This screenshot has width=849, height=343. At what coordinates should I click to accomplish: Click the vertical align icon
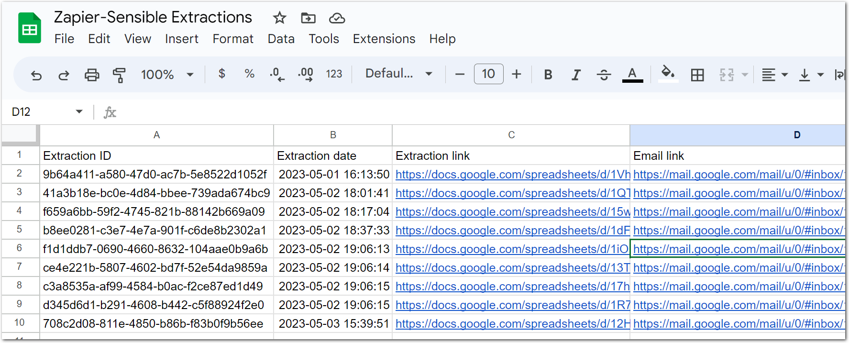tap(805, 75)
